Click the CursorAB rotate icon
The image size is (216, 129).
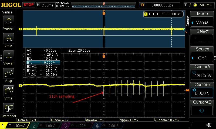(202, 110)
